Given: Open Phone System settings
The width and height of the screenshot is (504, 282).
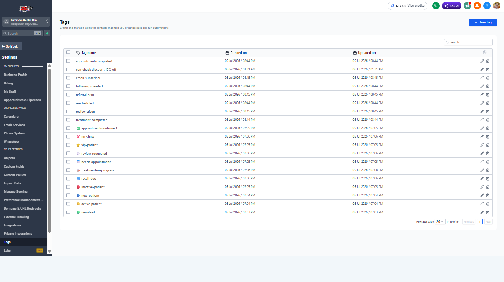Looking at the screenshot, I should pos(14,133).
